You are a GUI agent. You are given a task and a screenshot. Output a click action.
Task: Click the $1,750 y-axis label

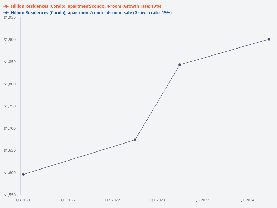[10, 106]
